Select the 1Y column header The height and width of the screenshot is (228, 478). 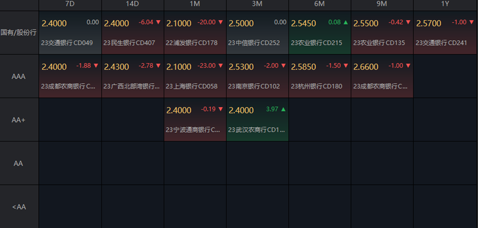pyautogui.click(x=444, y=4)
